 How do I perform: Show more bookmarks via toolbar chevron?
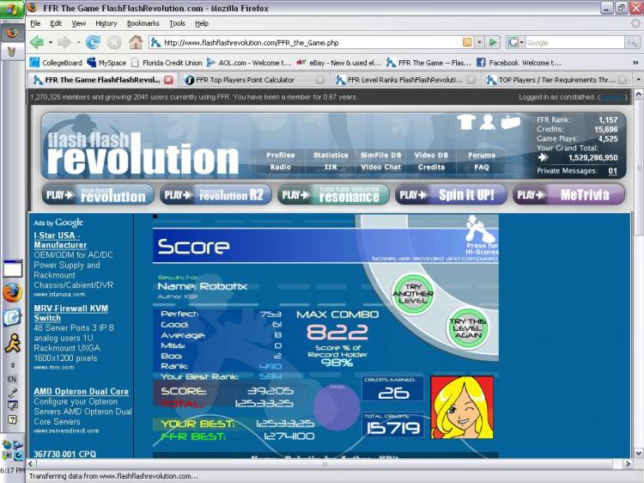(635, 63)
